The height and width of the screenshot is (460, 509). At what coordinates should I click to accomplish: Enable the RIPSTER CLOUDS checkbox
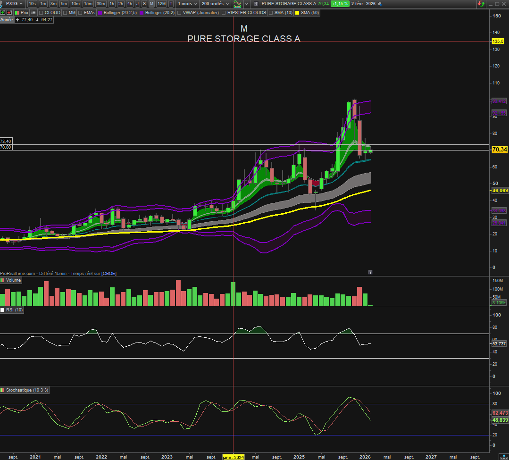click(223, 13)
